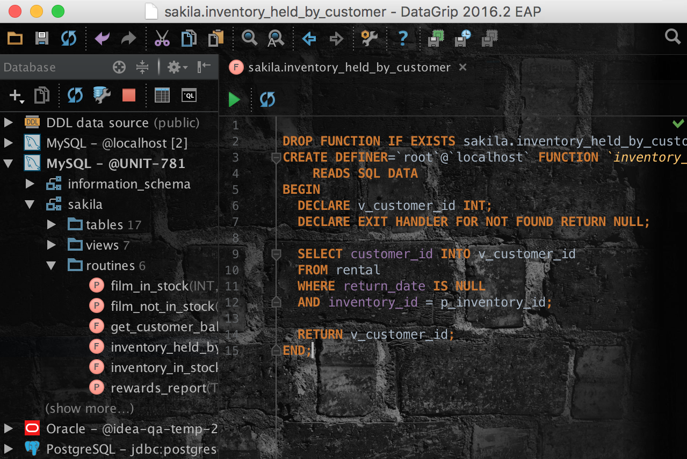Select the inventory_in_stock function in the tree
This screenshot has height=459, width=687.
tap(153, 367)
